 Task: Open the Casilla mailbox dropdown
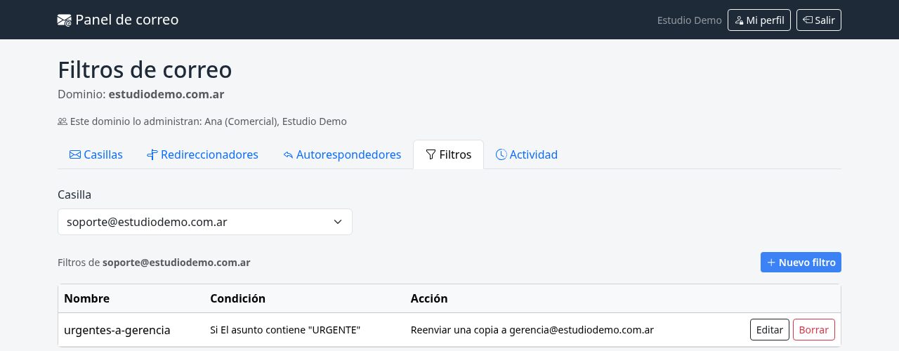205,222
